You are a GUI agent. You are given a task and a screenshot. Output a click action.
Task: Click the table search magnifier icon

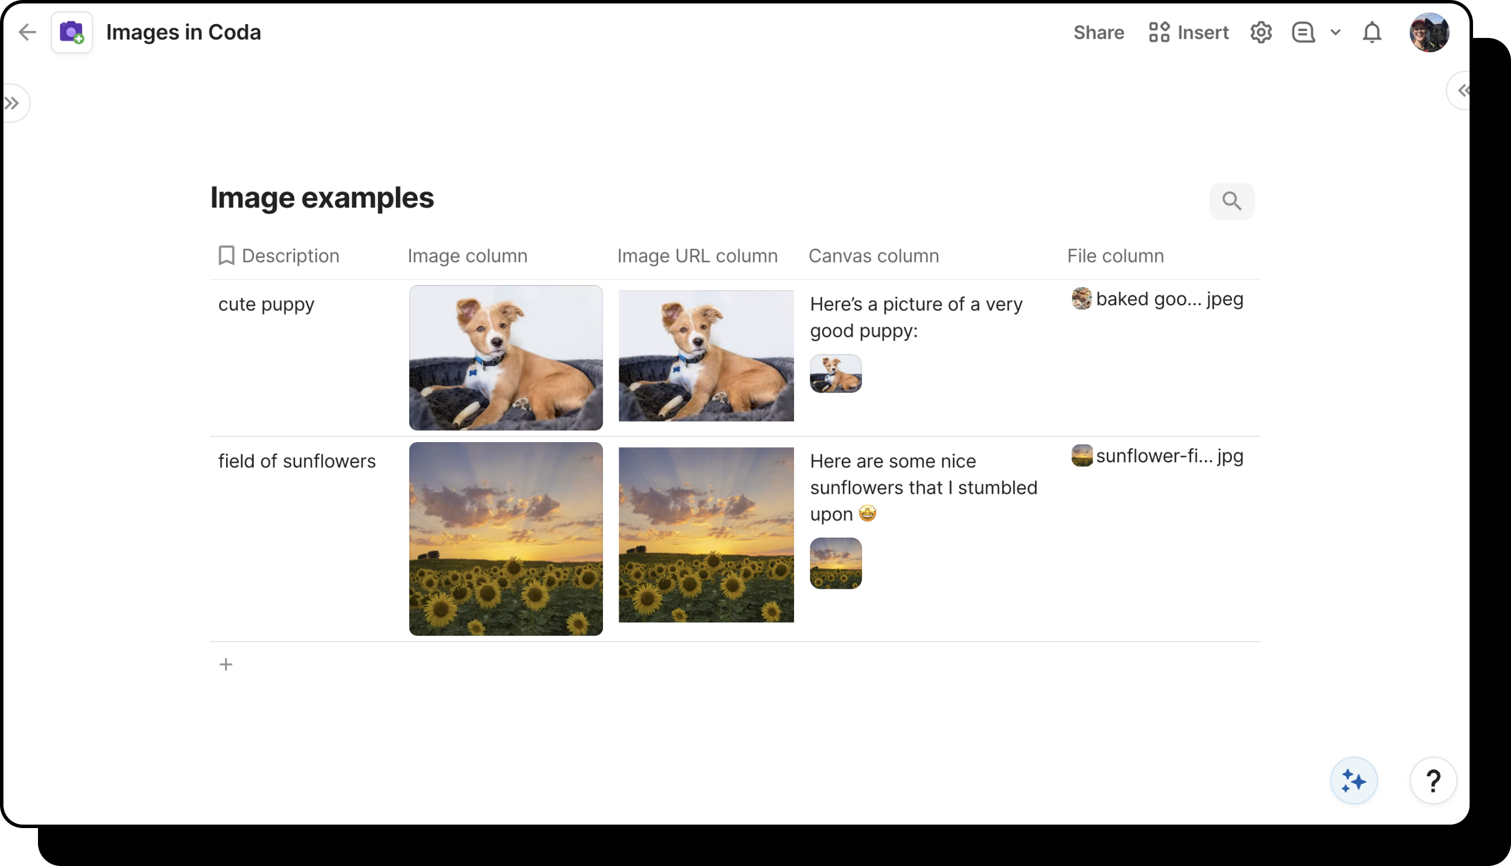click(1231, 201)
